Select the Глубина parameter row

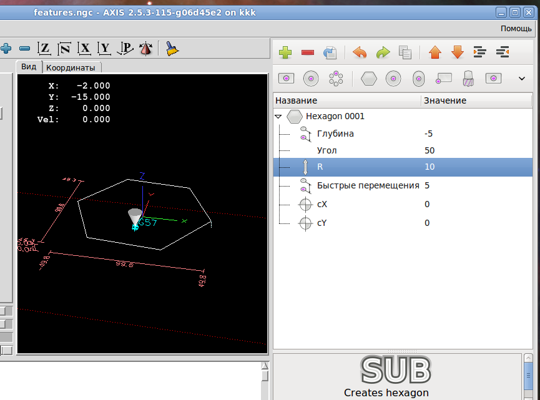403,134
